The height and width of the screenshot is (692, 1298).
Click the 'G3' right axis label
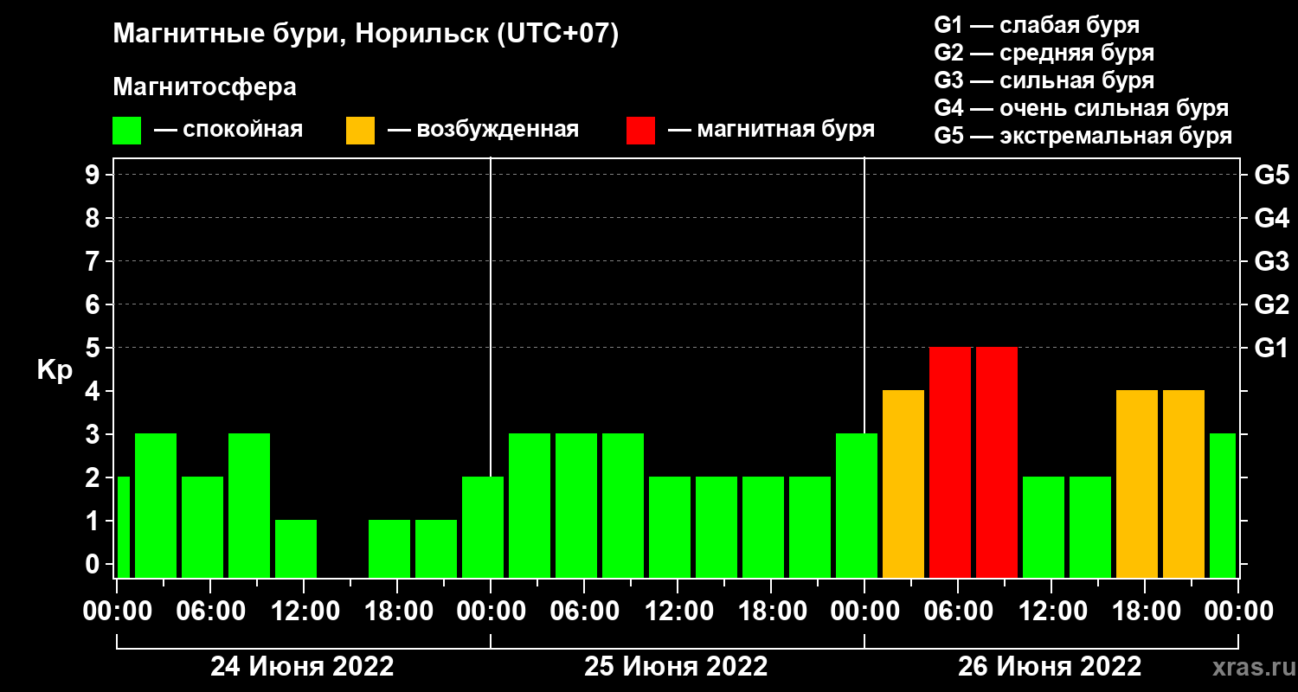click(x=1271, y=262)
